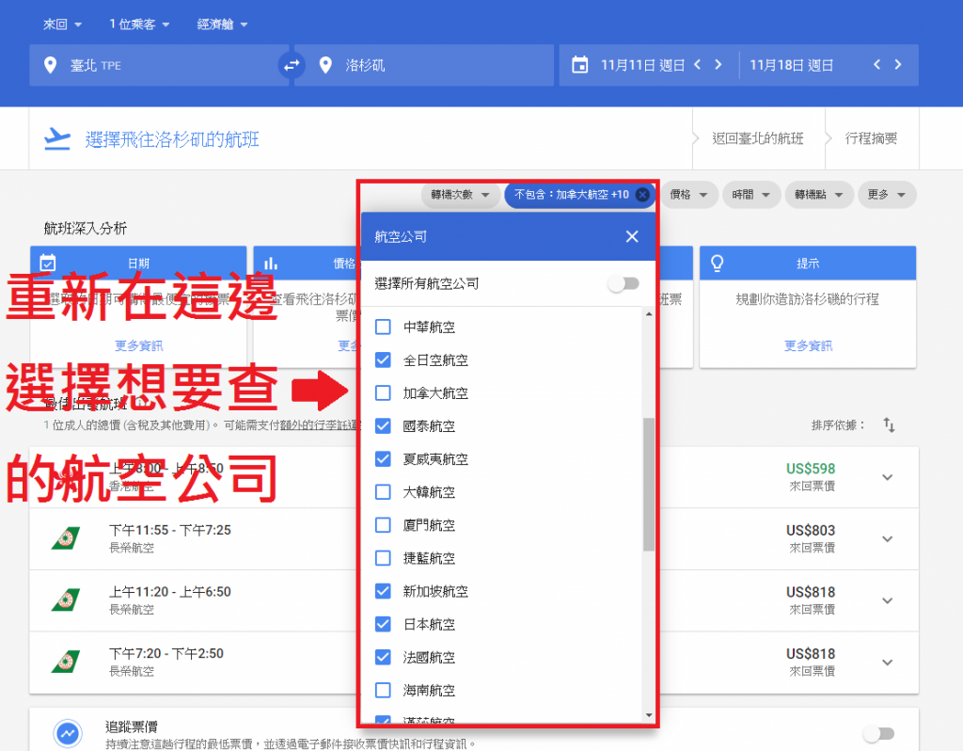
Task: Click the sort order arrows icon
Action: pos(889,424)
